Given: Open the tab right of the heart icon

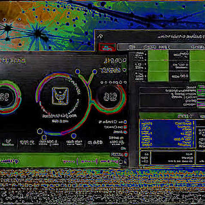Looking at the screenshot, I should tap(27, 143).
